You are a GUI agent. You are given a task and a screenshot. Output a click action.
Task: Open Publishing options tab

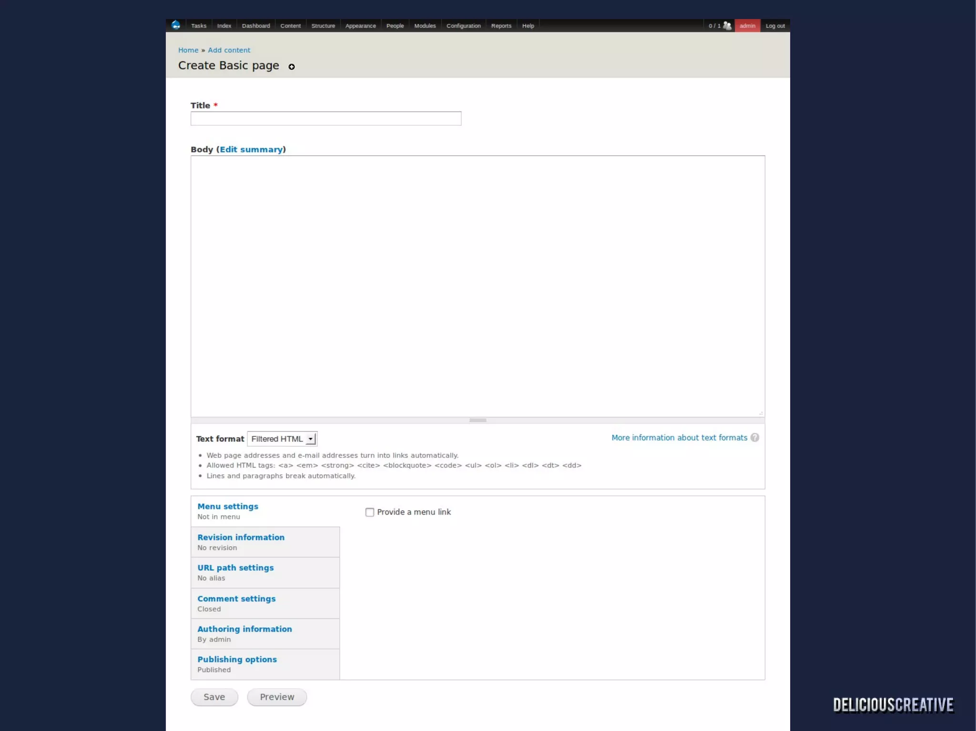237,660
